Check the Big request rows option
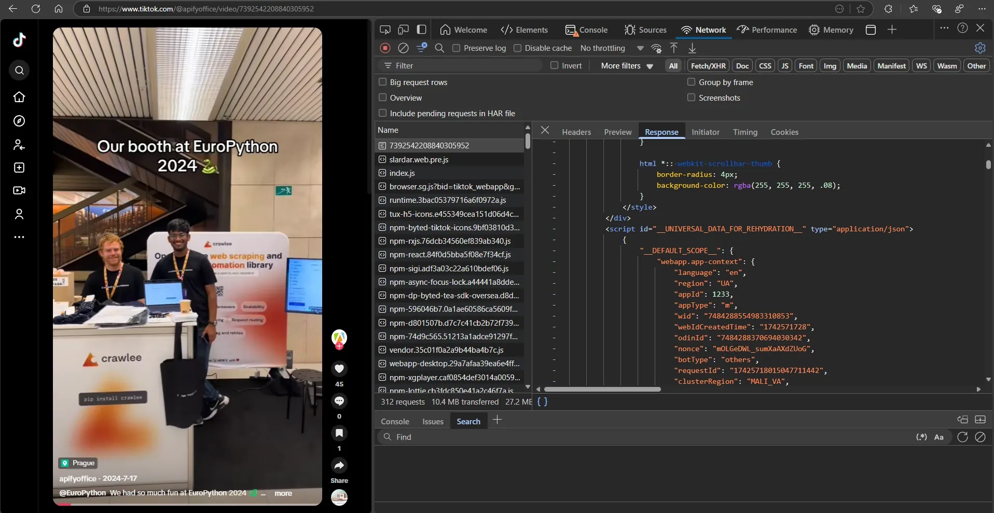 pos(383,82)
